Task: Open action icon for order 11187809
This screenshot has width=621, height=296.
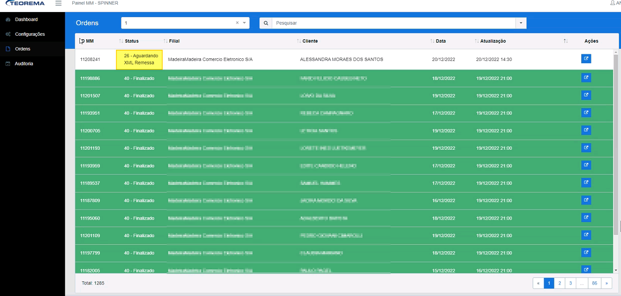Action: click(x=586, y=200)
